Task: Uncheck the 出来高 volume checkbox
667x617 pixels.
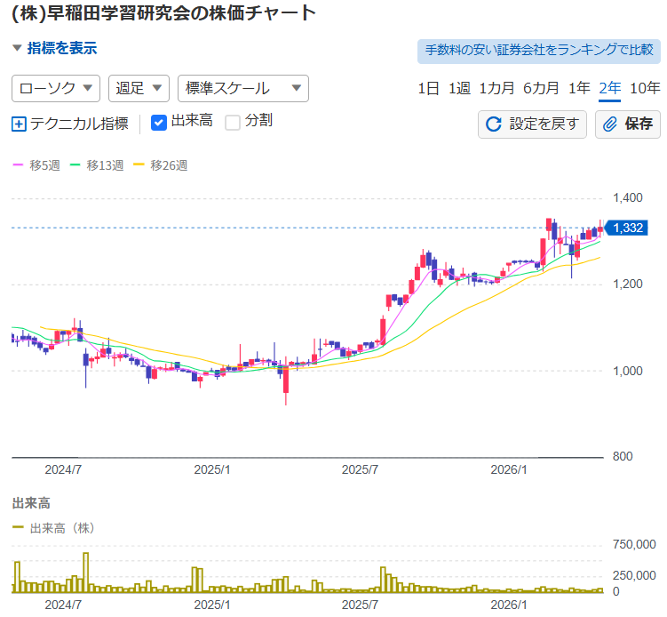Action: [159, 123]
